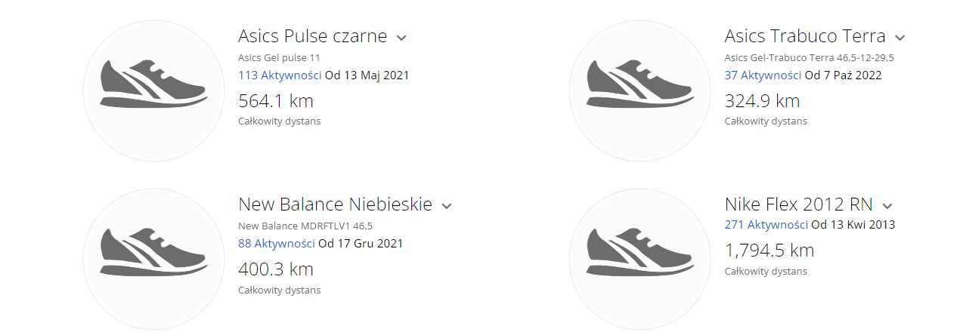The width and height of the screenshot is (960, 332).
Task: Click the 324.9 km total distance value
Action: click(x=762, y=101)
